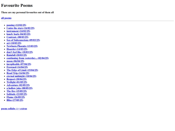Open poem 'Respect (20/04/25)'
175x131 pixels.
click(17, 79)
